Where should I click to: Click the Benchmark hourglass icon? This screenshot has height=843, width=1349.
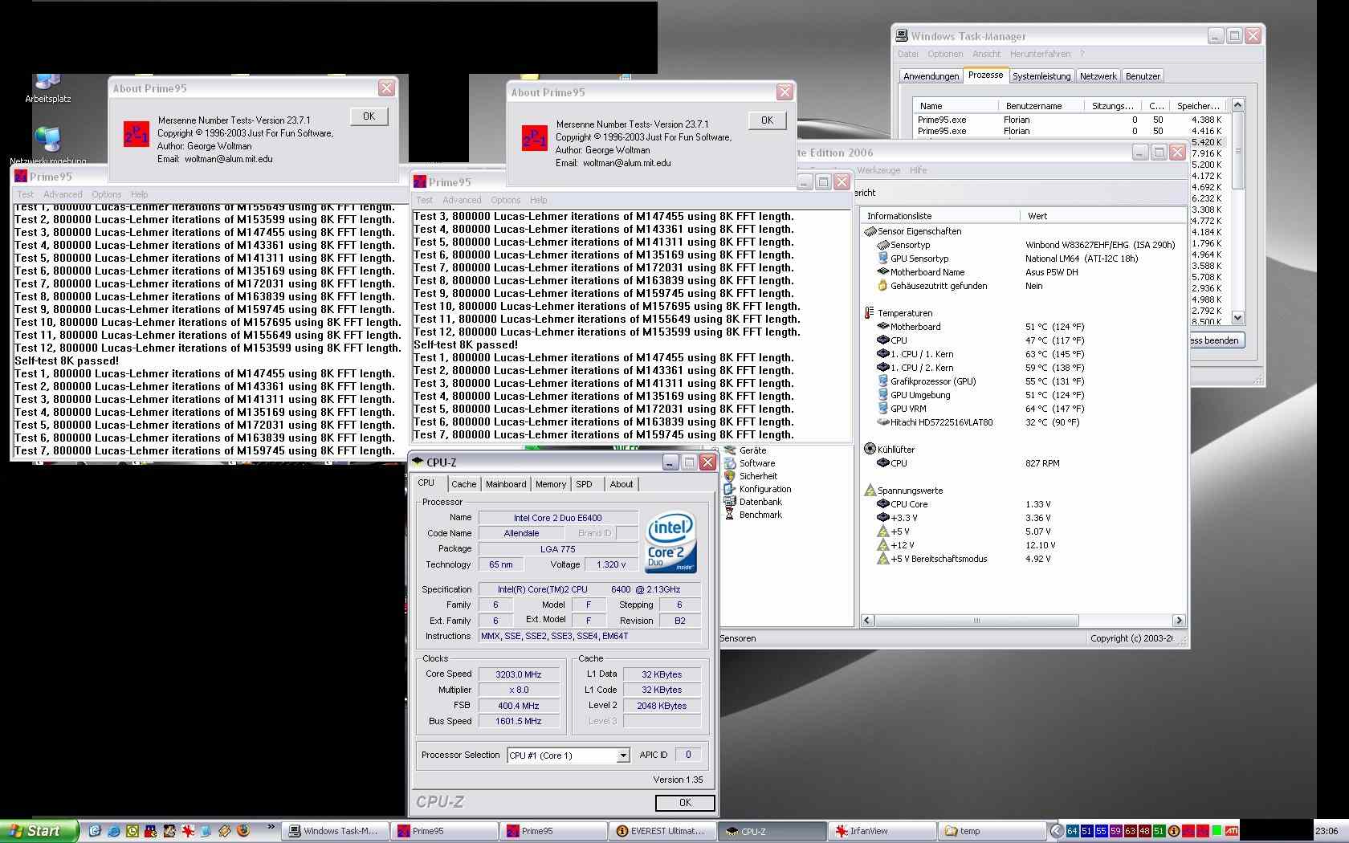(x=730, y=515)
